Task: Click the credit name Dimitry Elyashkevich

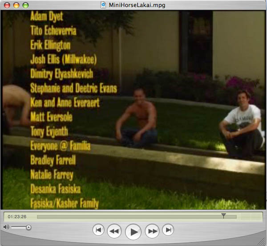Action: click(62, 74)
